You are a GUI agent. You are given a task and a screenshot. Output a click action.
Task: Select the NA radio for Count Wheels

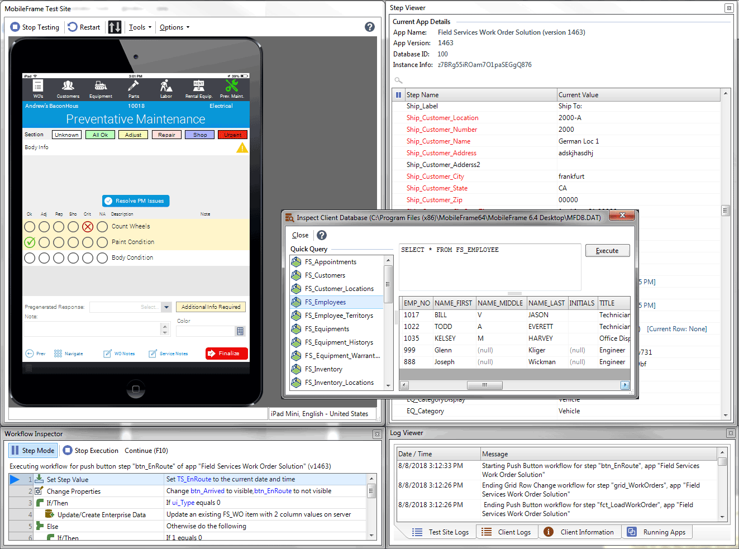tap(102, 227)
